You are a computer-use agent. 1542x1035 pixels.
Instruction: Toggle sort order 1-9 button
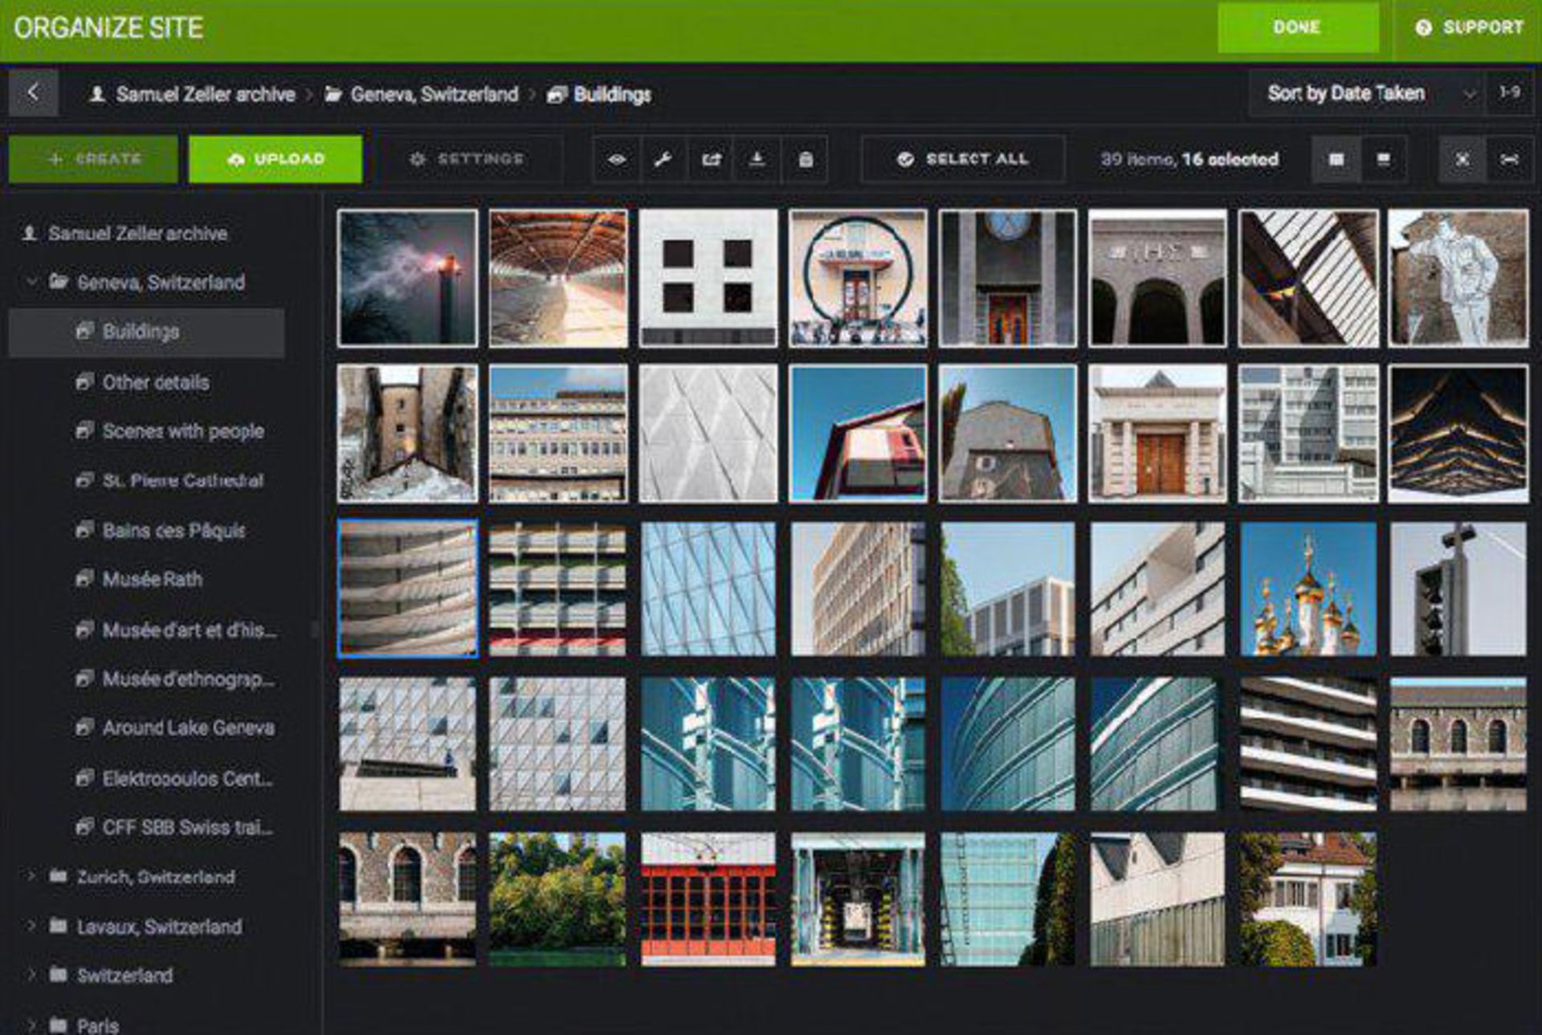tap(1509, 93)
